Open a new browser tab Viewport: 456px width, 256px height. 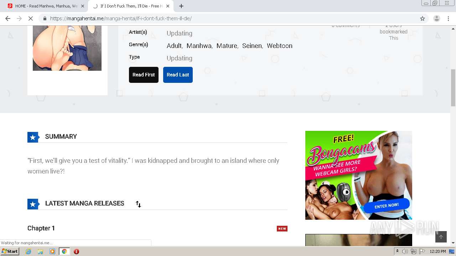[181, 6]
